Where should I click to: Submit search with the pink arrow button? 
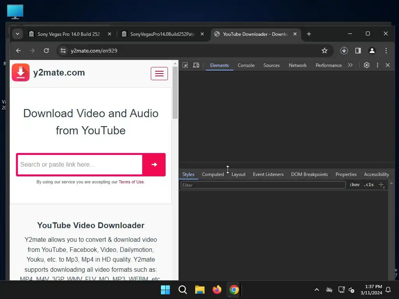click(154, 165)
